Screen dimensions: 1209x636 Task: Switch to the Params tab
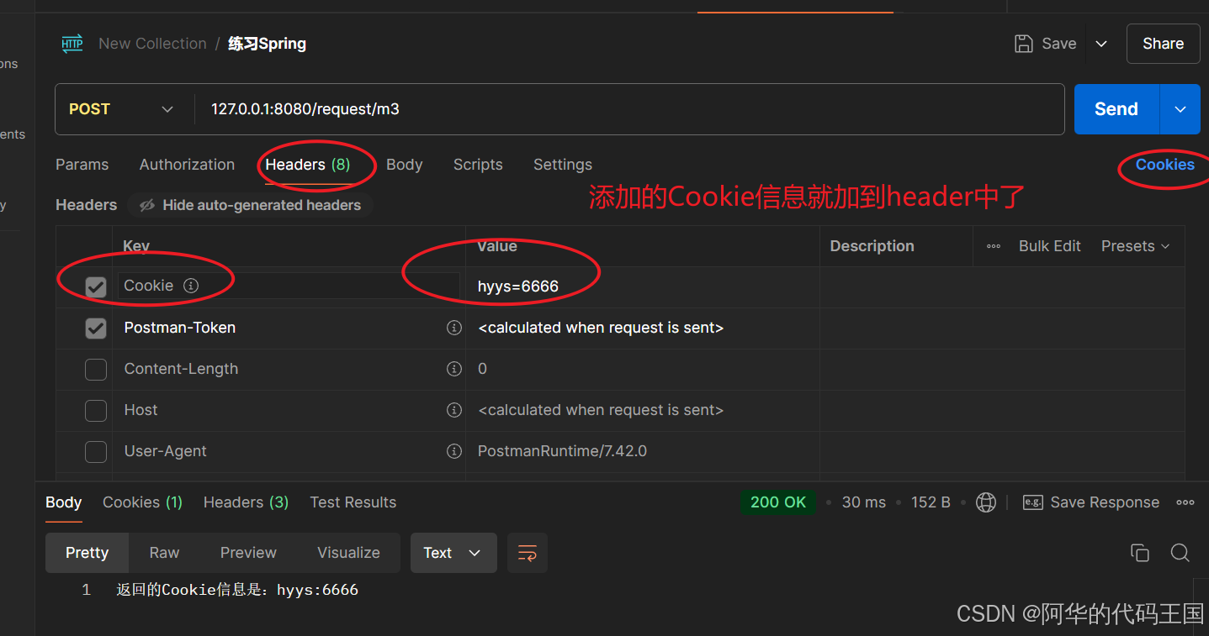[82, 165]
